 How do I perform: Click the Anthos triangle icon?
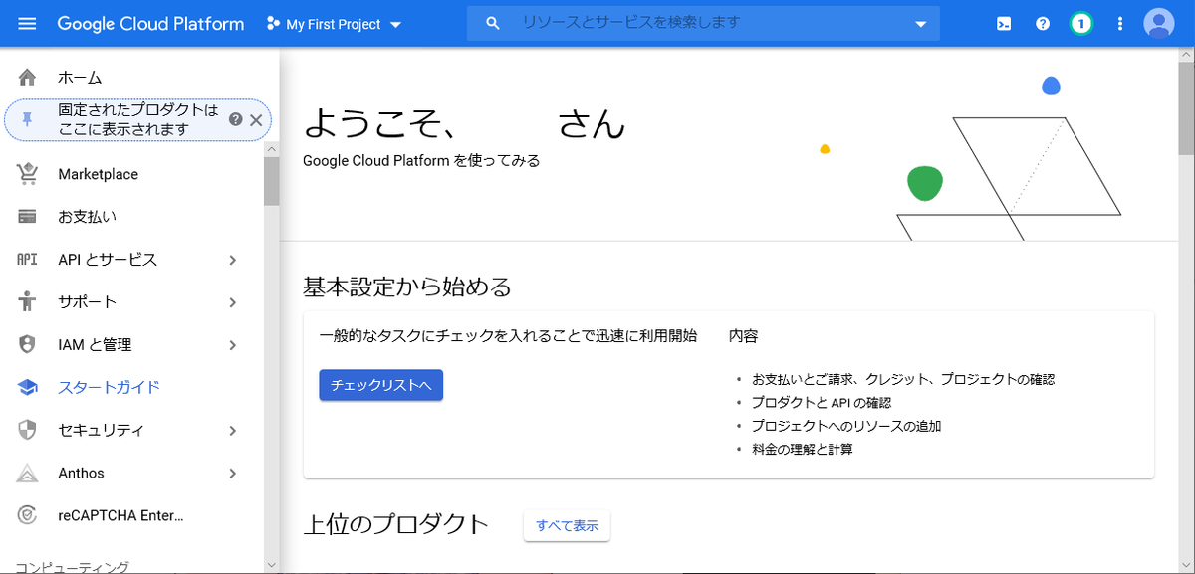28,474
